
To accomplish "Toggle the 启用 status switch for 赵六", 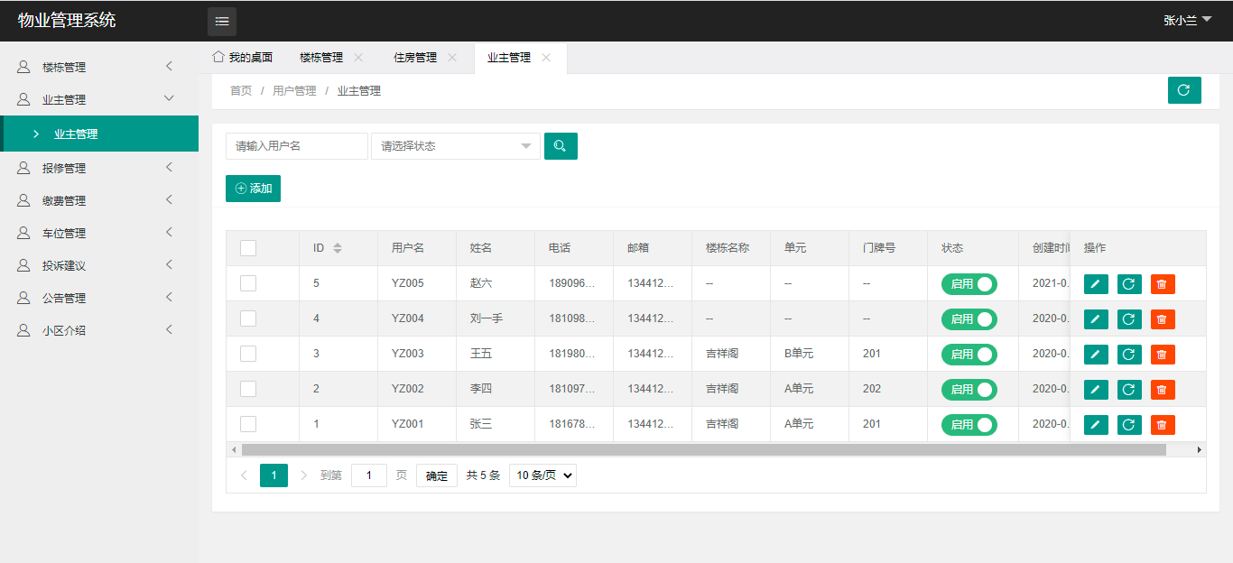I will click(969, 284).
